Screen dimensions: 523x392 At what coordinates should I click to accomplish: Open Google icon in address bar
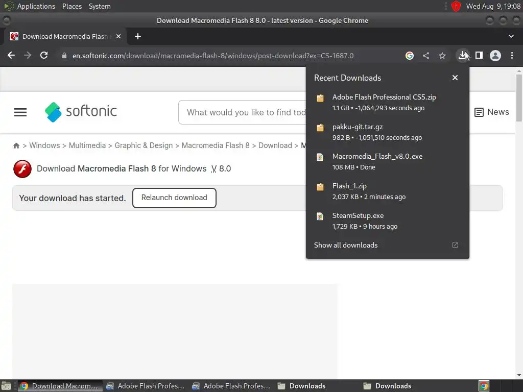point(410,56)
